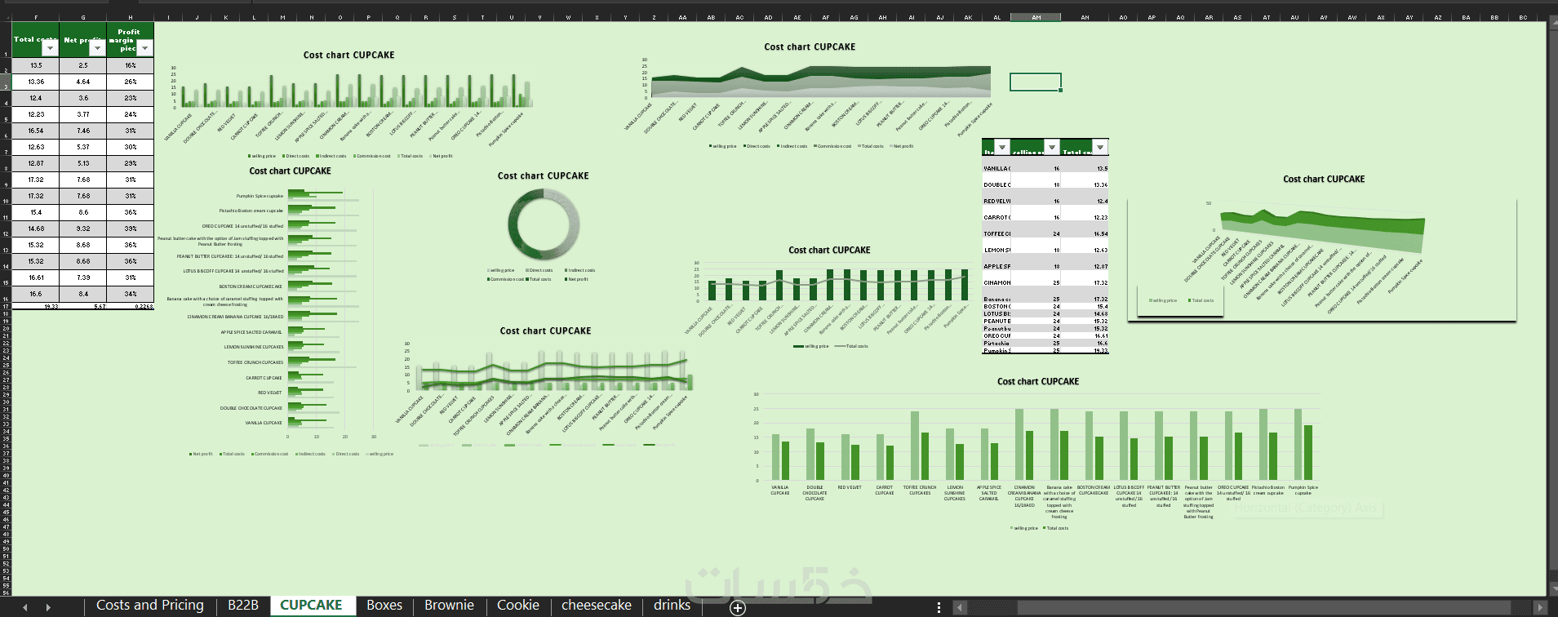This screenshot has width=1558, height=617.
Task: Open the Total costs column filter dropdown
Action: 50,48
